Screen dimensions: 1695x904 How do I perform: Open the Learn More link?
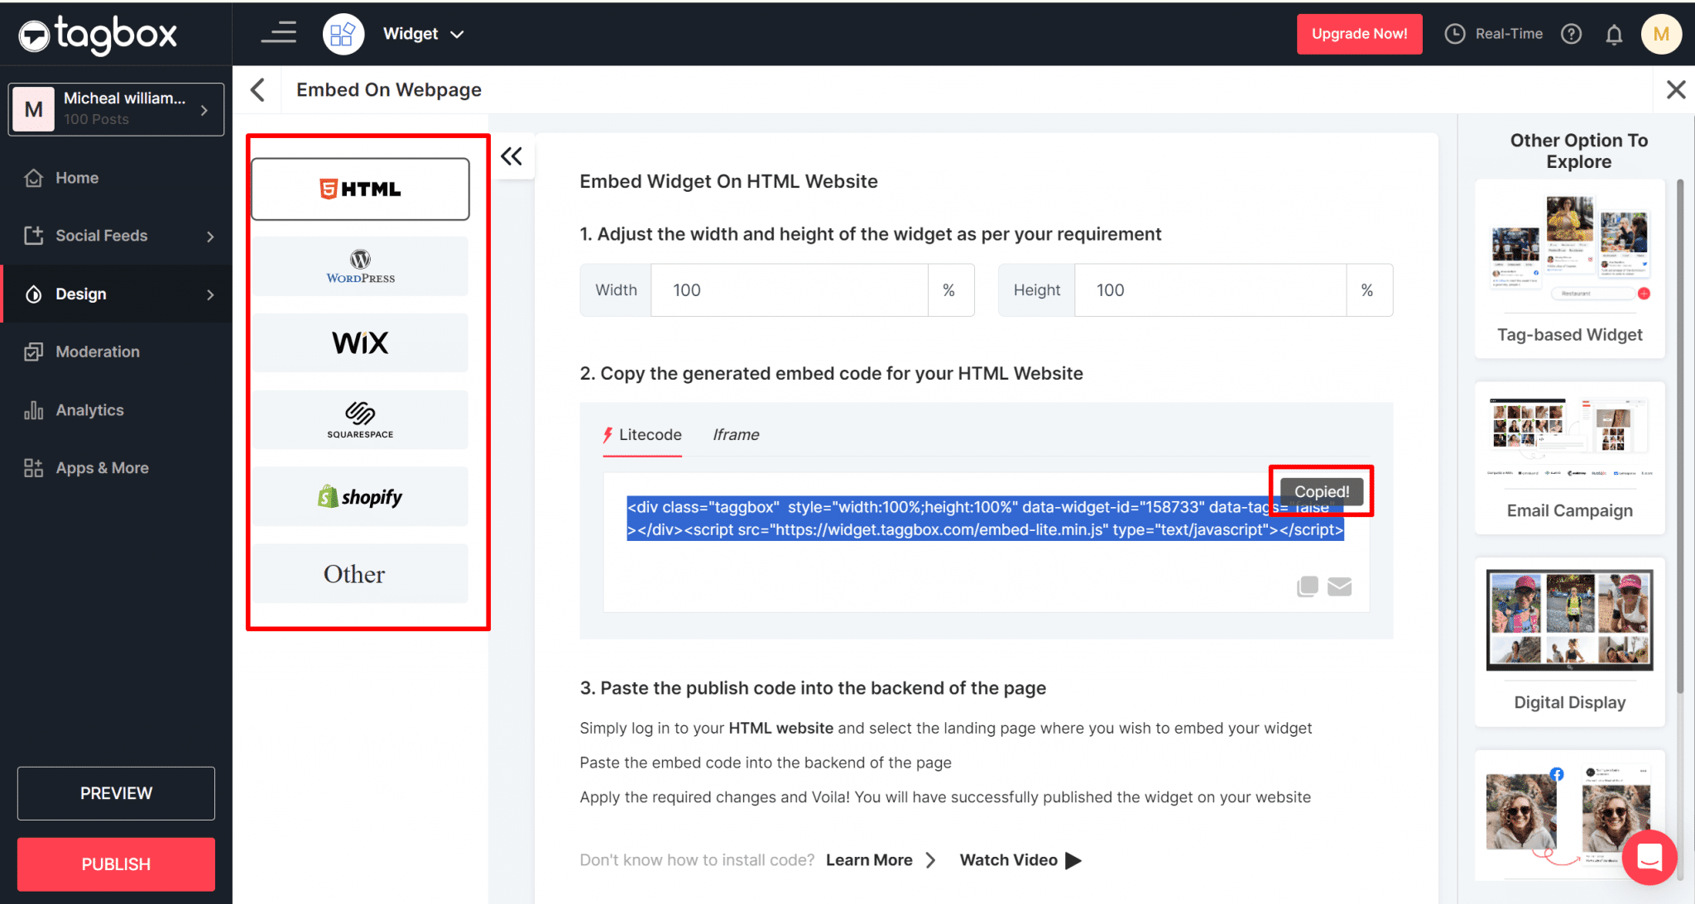point(869,859)
